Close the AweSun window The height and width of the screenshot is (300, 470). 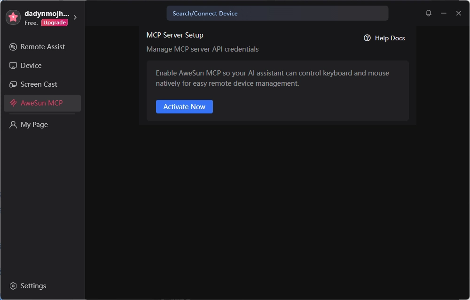click(459, 13)
